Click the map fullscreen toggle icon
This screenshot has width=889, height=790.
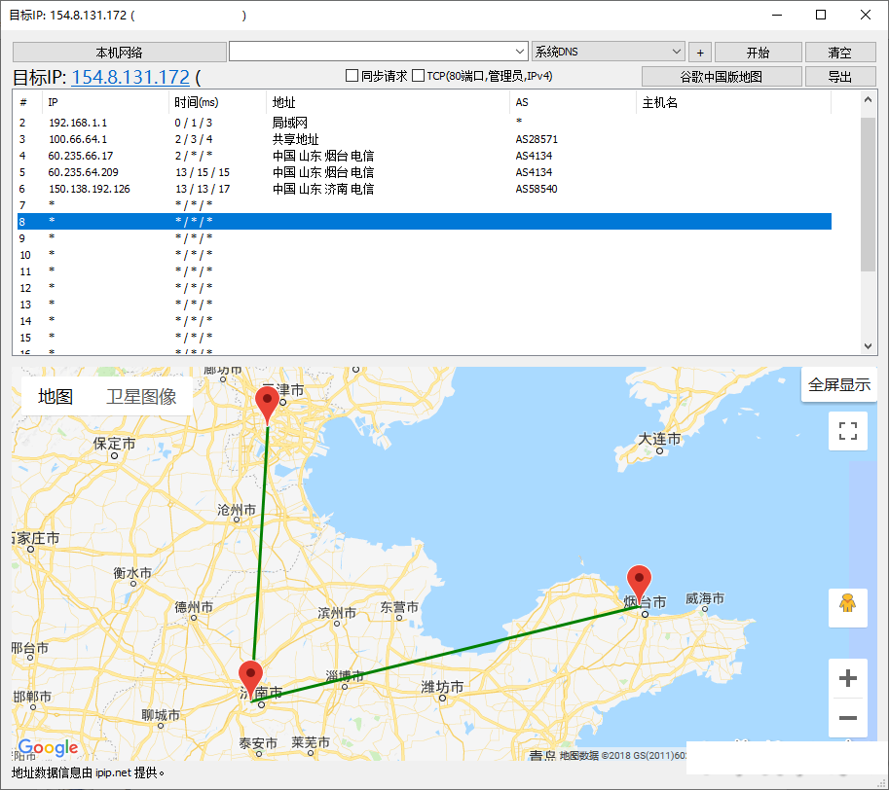tap(847, 431)
